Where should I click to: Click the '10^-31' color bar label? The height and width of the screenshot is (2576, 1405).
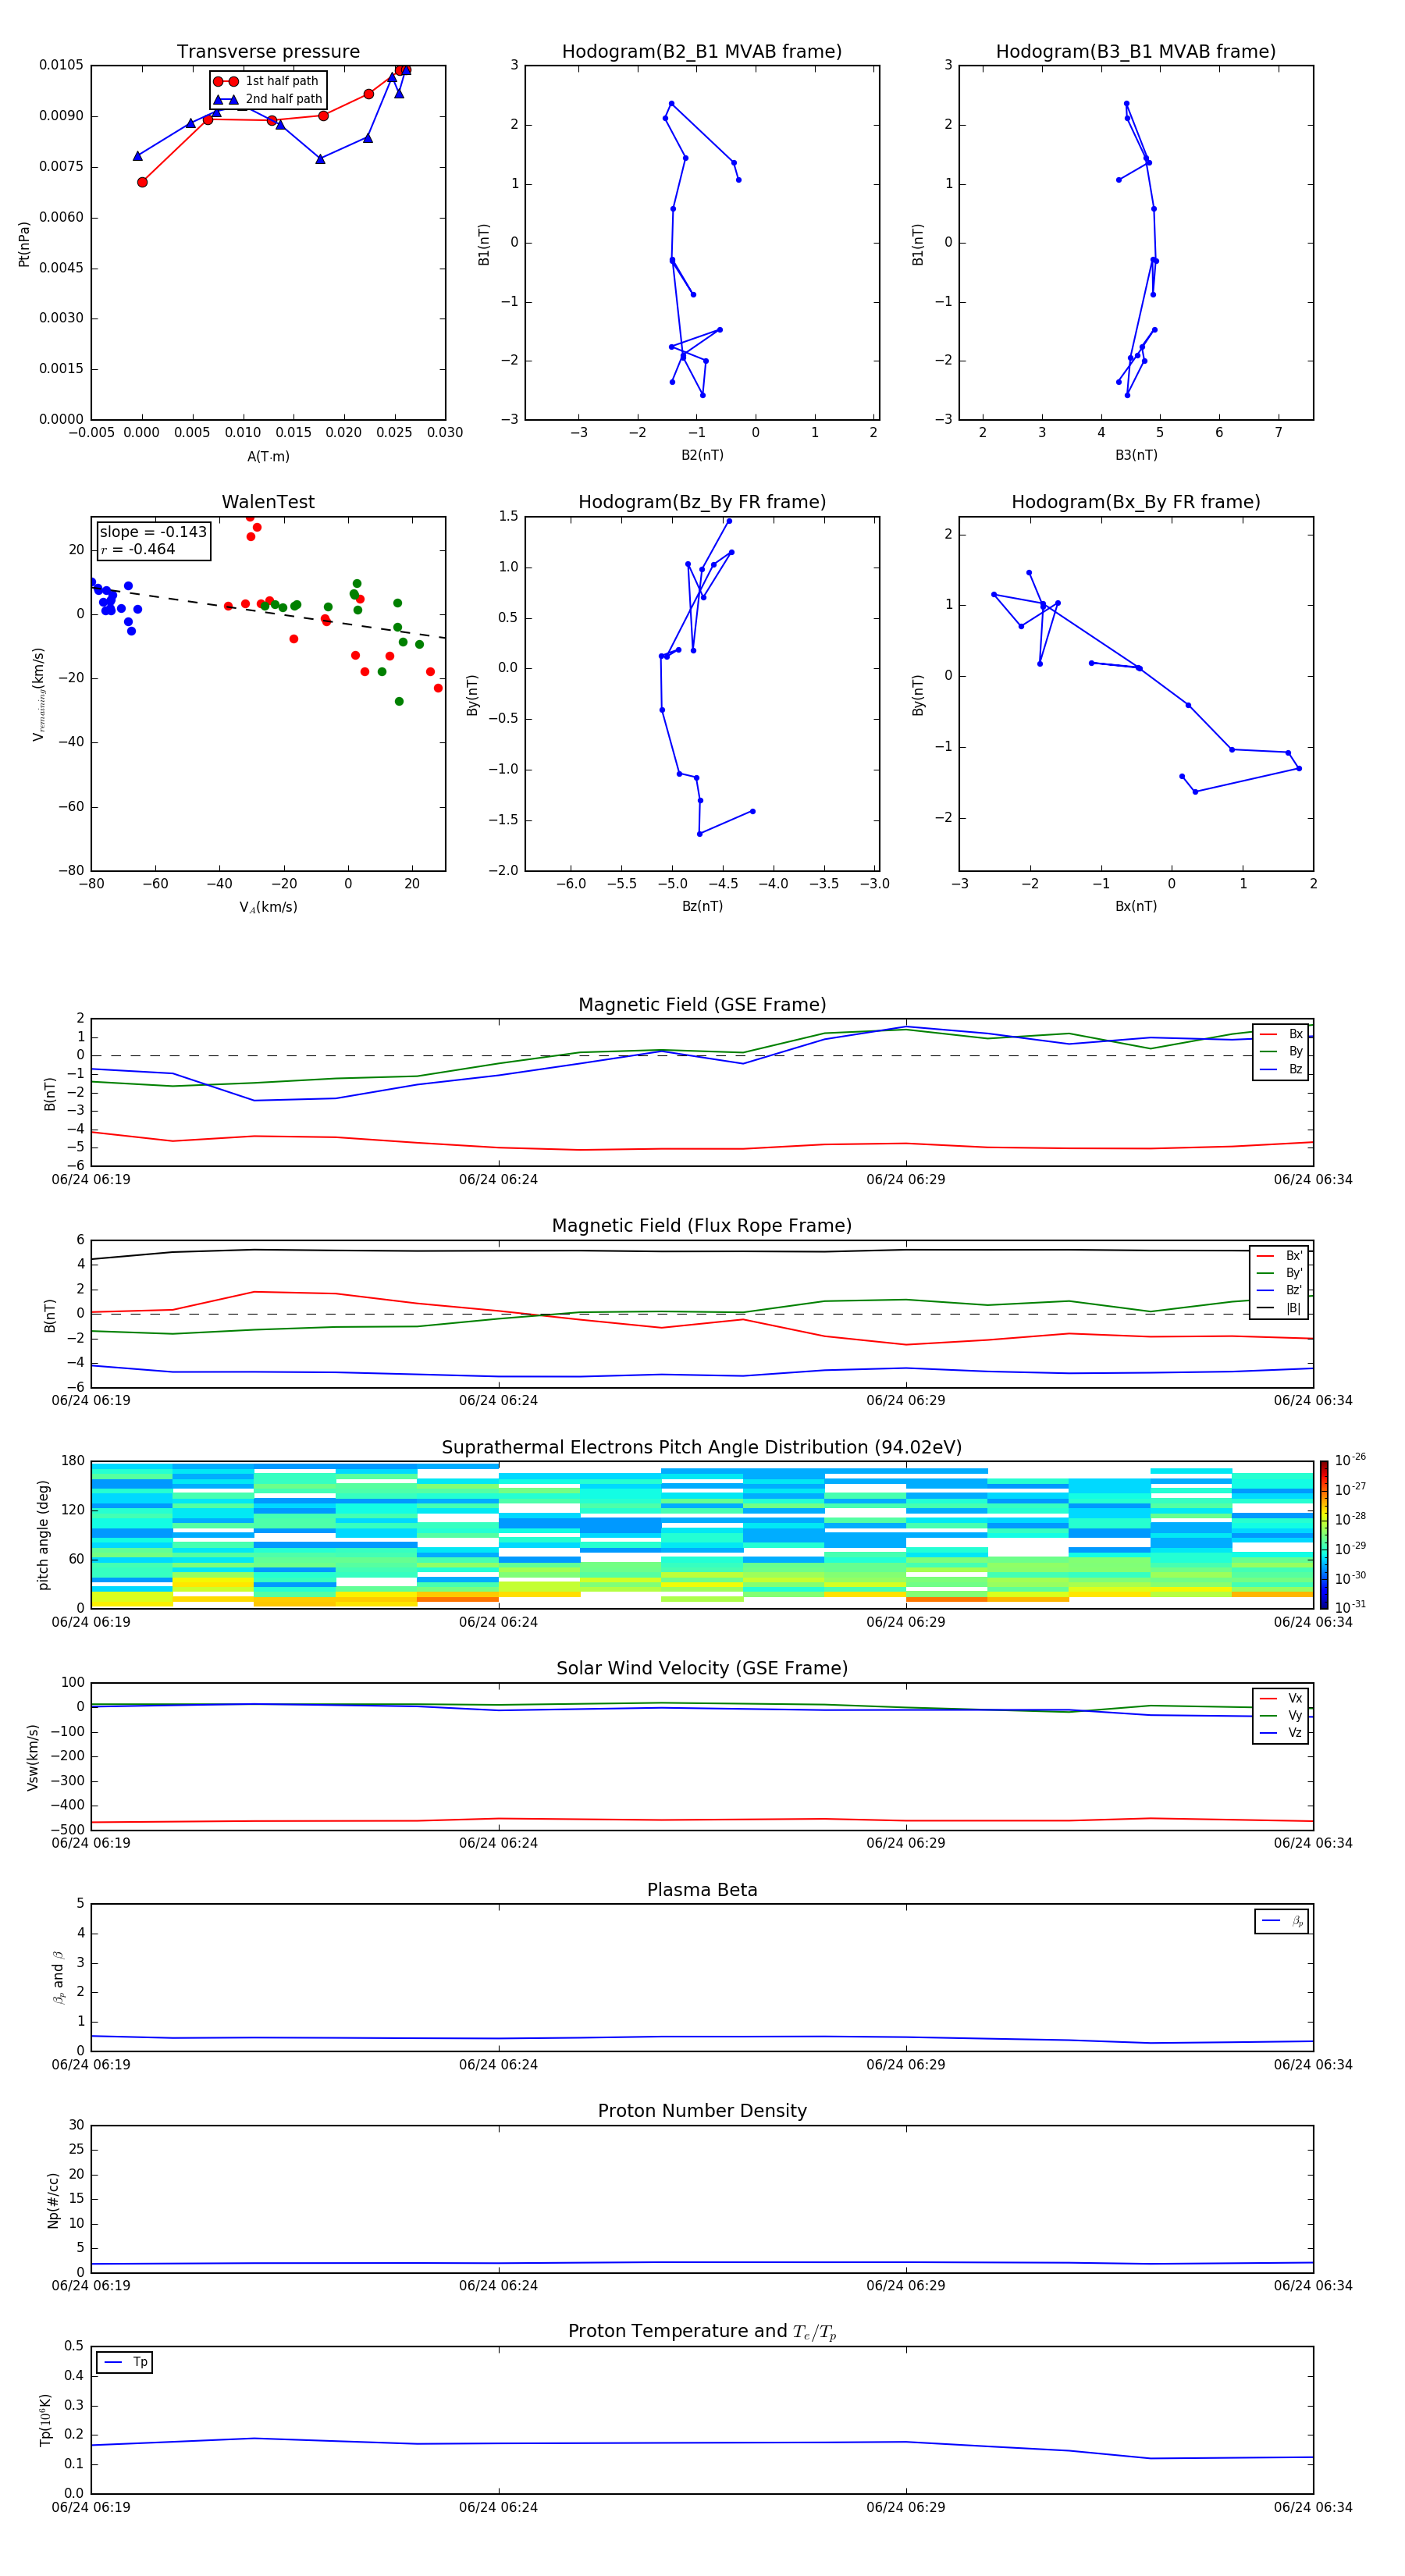click(1350, 1607)
